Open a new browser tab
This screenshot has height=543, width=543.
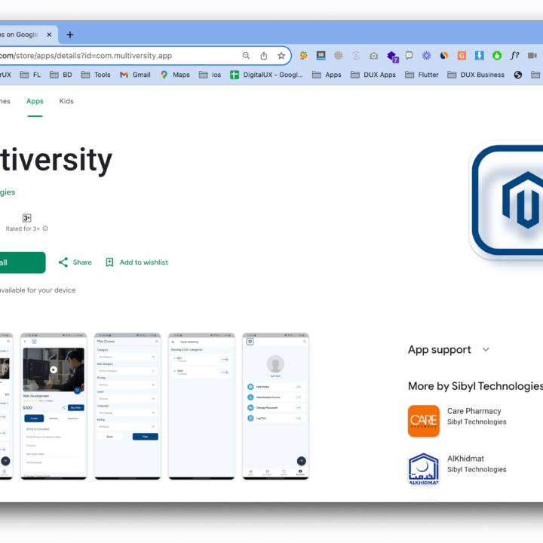click(70, 35)
